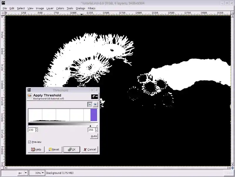The width and height of the screenshot is (235, 177).
Task: Open the Colors menu
Action: [x=60, y=8]
